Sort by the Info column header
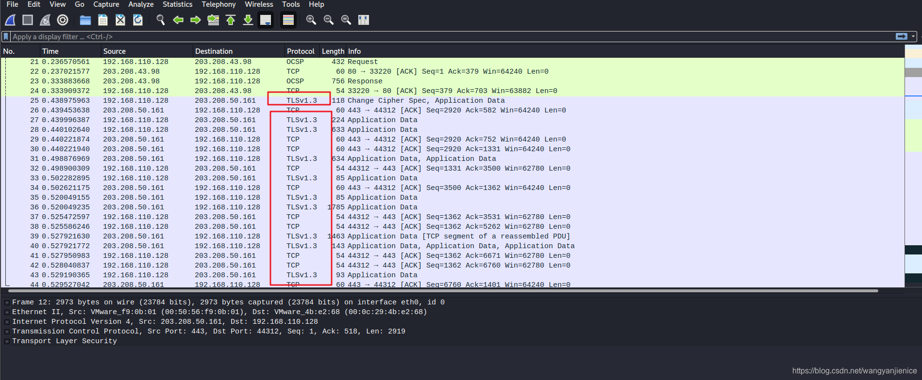The height and width of the screenshot is (380, 922). [x=625, y=51]
